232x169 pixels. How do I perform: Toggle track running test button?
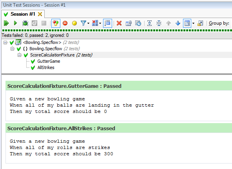coord(107,23)
